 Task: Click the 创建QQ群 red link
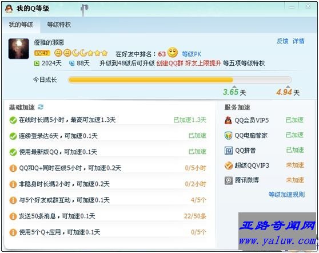tap(170, 63)
